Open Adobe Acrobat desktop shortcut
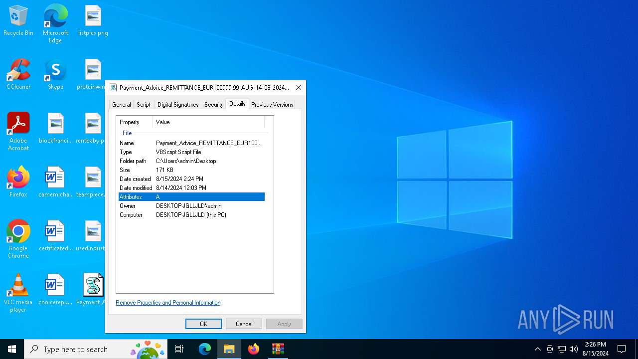Image resolution: width=638 pixels, height=359 pixels. click(x=18, y=132)
